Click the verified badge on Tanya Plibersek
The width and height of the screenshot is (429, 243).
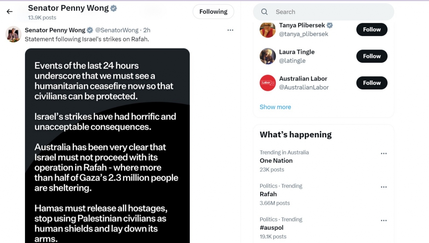330,25
